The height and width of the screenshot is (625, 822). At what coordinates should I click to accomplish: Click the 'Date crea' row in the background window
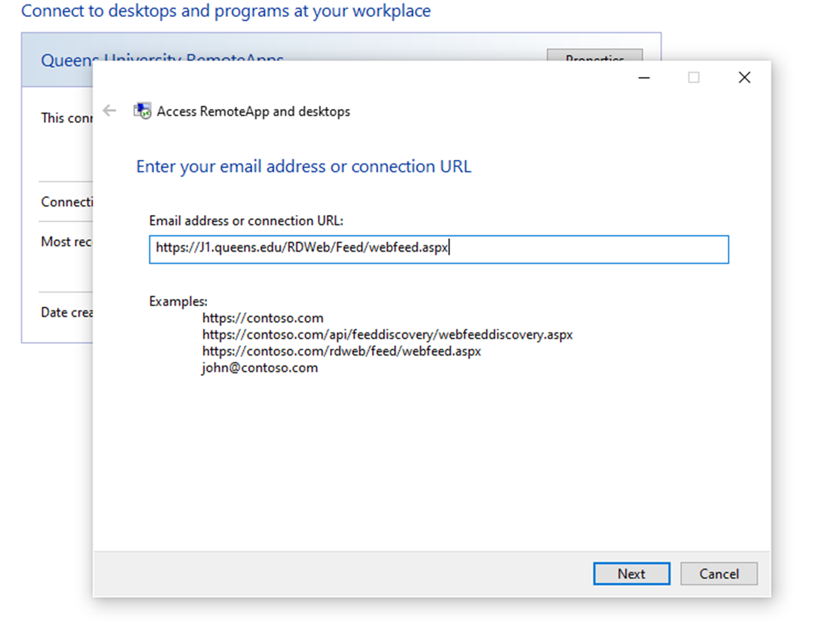66,312
